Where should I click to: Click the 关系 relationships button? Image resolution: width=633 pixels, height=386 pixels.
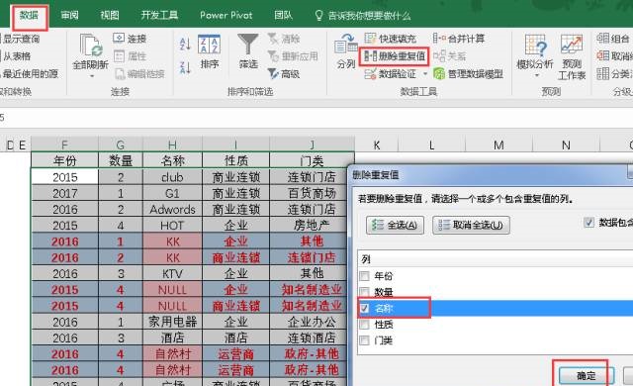tap(450, 56)
